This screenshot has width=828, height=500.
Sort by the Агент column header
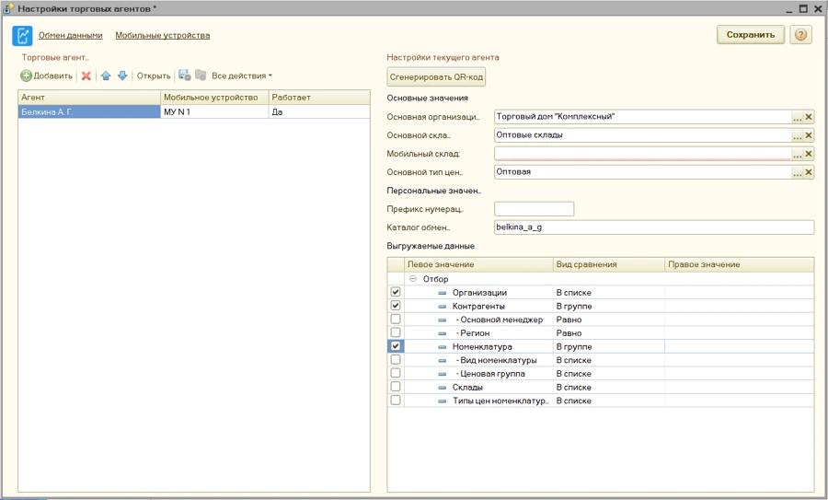89,98
